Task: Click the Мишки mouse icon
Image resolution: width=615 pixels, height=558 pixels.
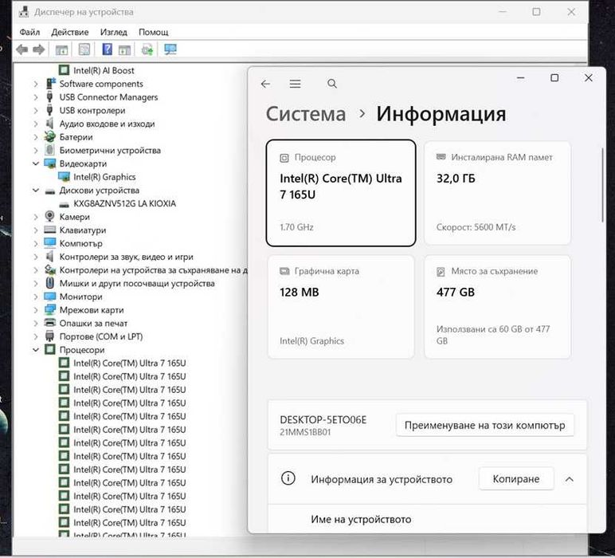Action: (x=50, y=283)
